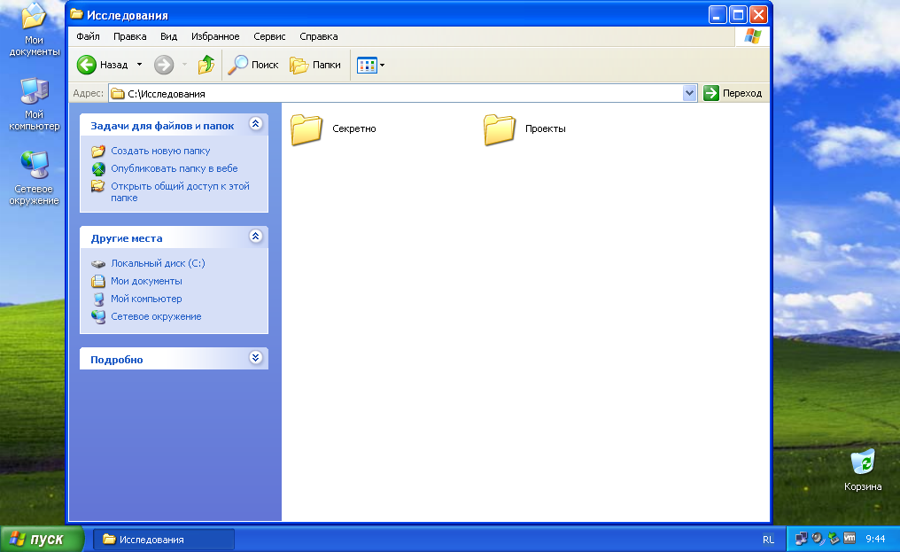Open the Избранное menu

click(x=215, y=36)
